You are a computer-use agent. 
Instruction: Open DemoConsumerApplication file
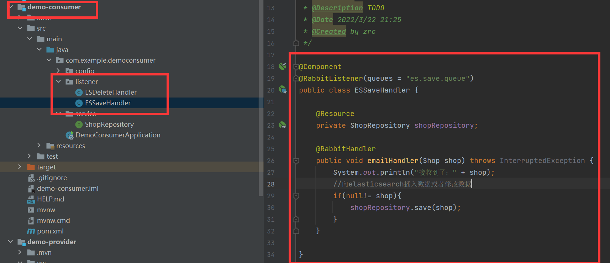pos(118,135)
